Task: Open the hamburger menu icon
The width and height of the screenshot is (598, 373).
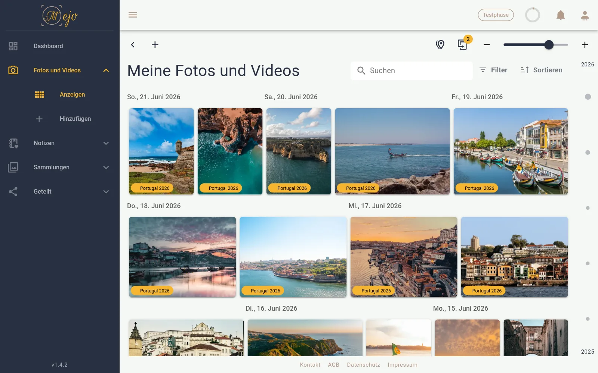Action: click(133, 15)
